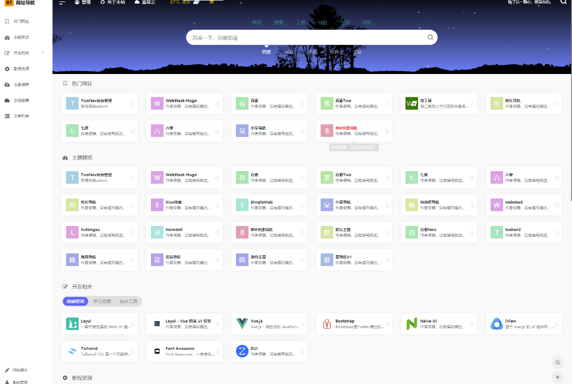The width and height of the screenshot is (572, 384).
Task: Select the 前端框架 pill tab
Action: coord(75,301)
